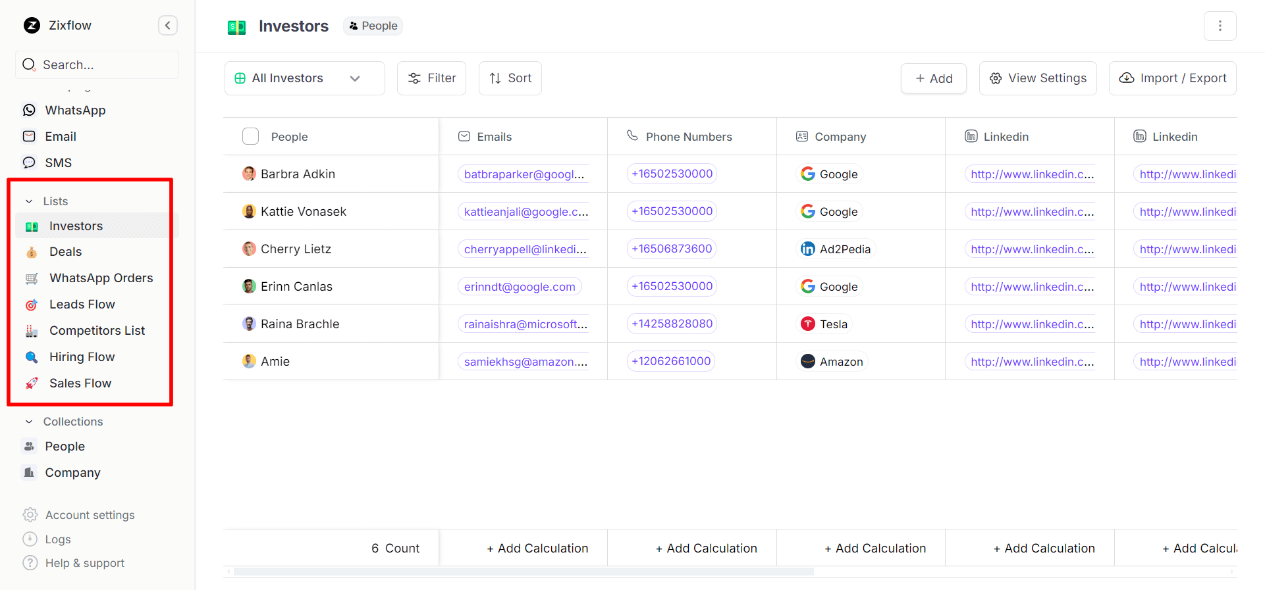Open the Deals list
The width and height of the screenshot is (1265, 590).
[65, 252]
